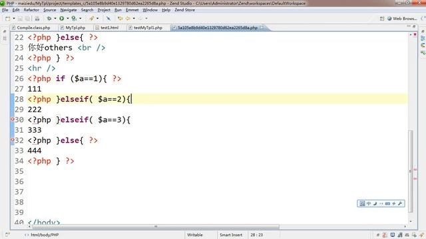Open the Help menu

pyautogui.click(x=166, y=10)
